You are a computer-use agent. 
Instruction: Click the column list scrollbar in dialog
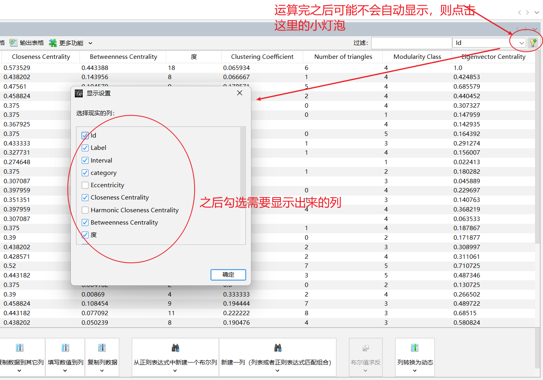(x=243, y=185)
